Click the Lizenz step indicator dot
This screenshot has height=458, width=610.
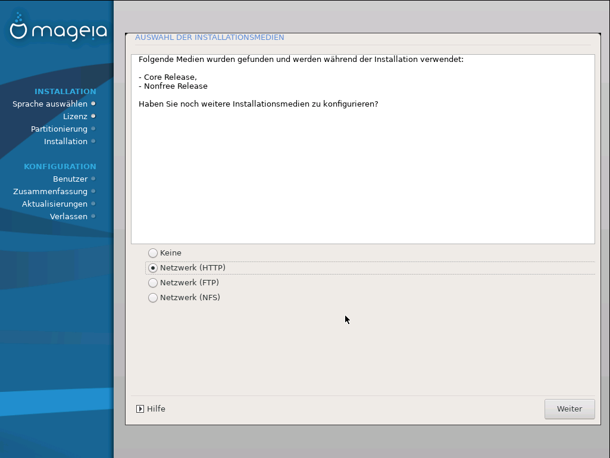tap(93, 116)
